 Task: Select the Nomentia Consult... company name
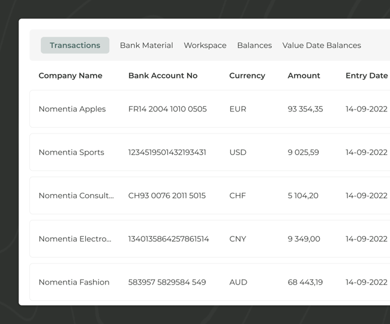click(76, 196)
